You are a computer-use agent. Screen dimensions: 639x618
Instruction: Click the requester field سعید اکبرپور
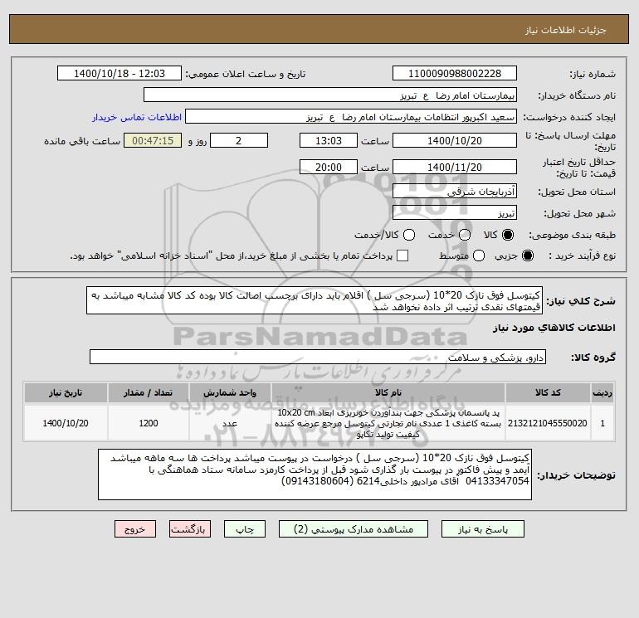click(351, 117)
